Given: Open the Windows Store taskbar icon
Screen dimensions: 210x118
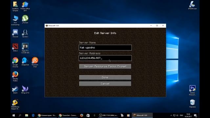Looking at the screenshot, I should pyautogui.click(x=88, y=115).
